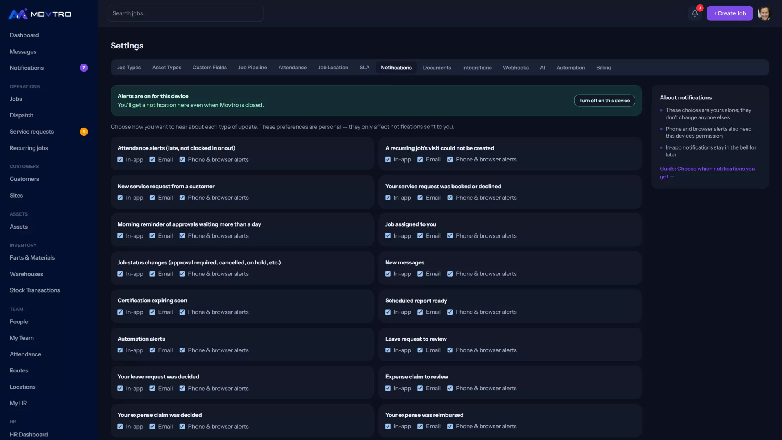The width and height of the screenshot is (782, 440).
Task: Open Dispatch from the sidebar
Action: [22, 115]
